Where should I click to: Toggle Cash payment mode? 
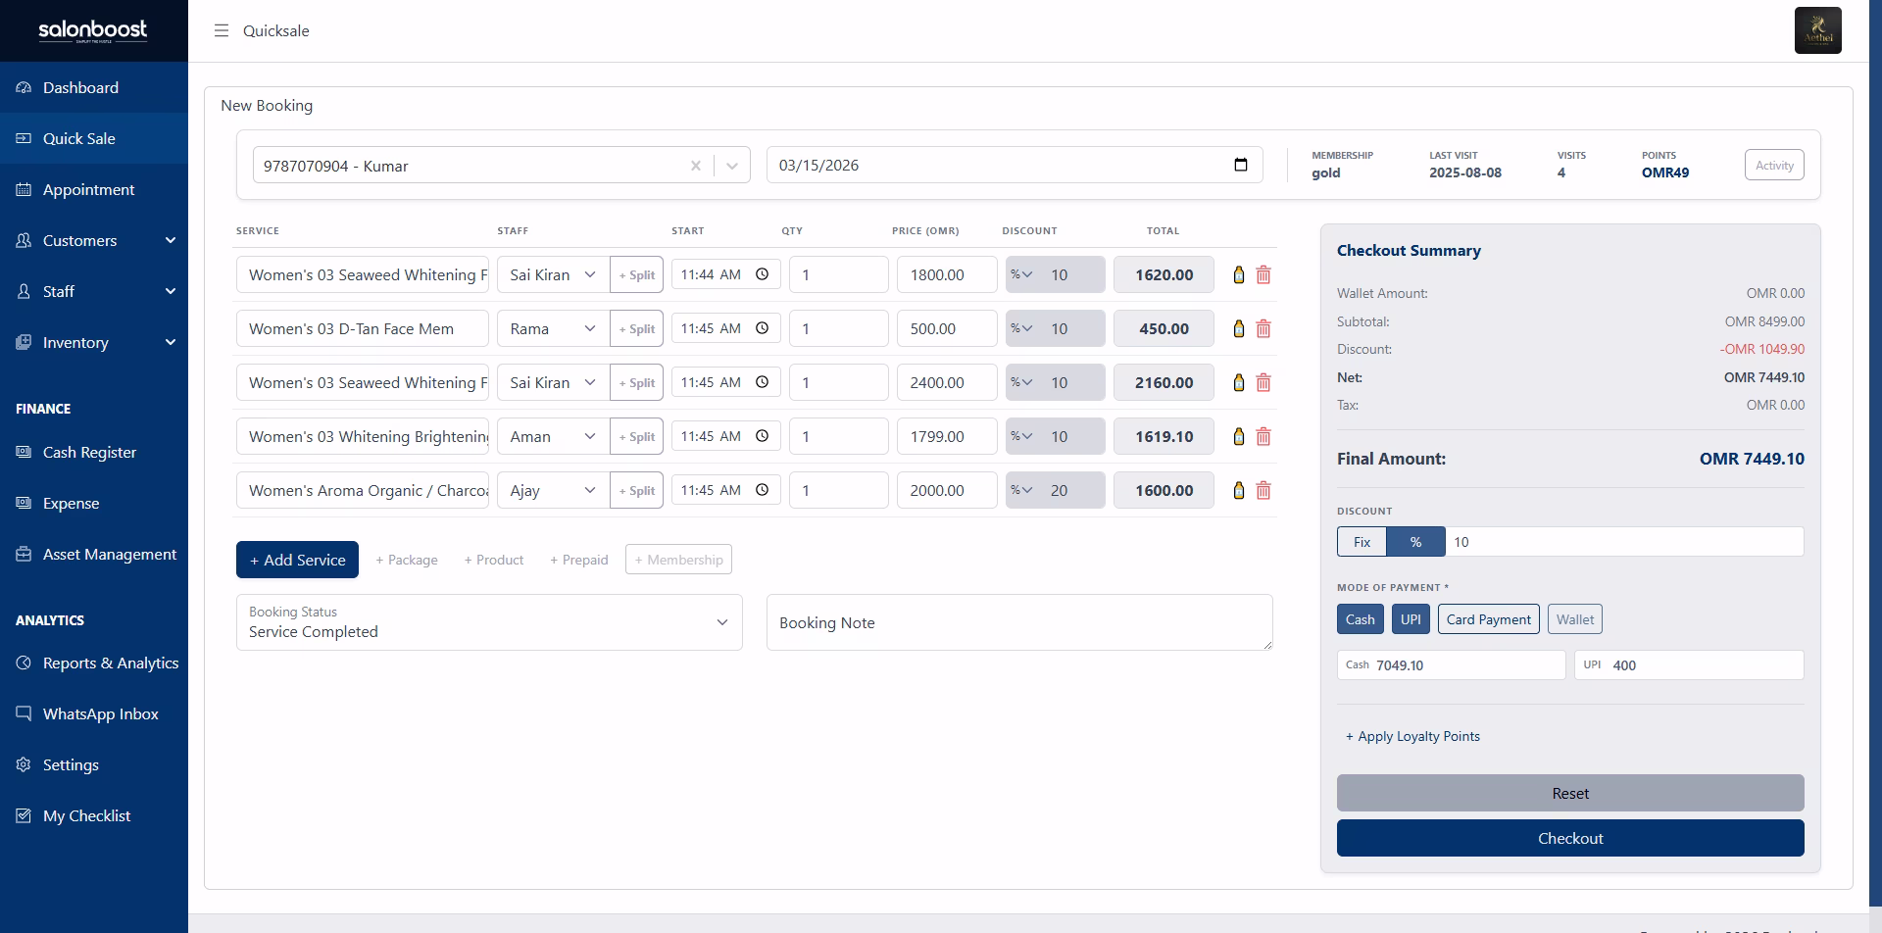click(x=1361, y=619)
